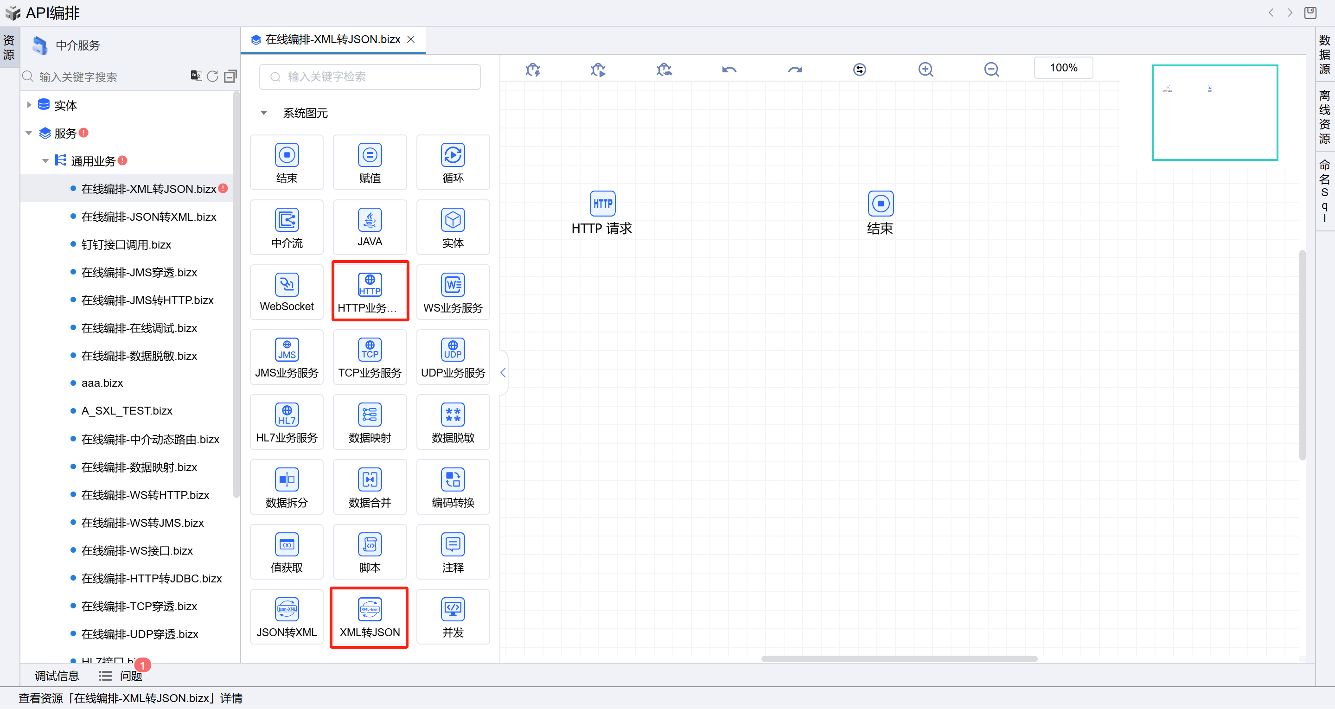This screenshot has width=1335, height=709.
Task: Collapse the 系统图元 section
Action: click(264, 113)
